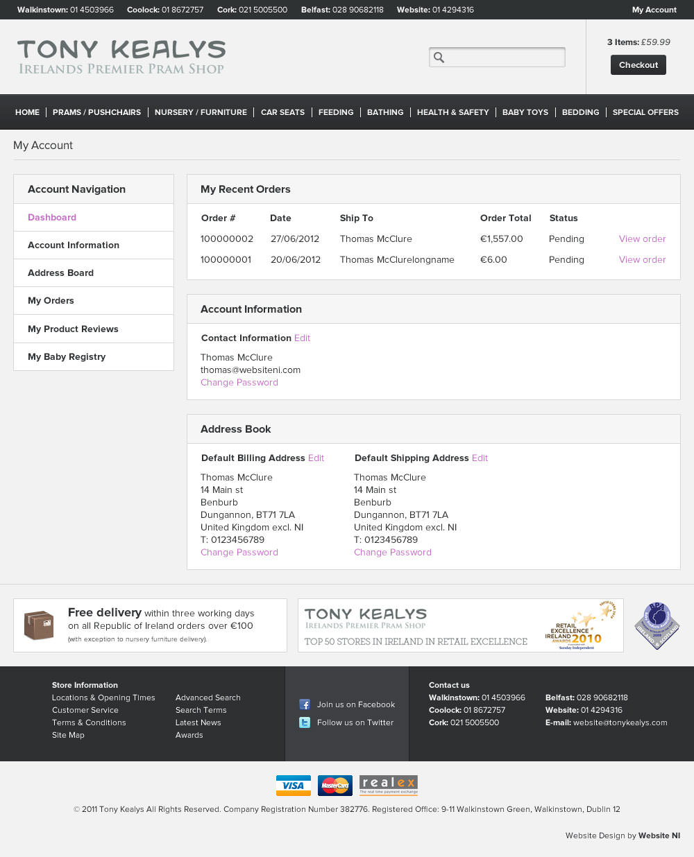Viewport: 694px width, 857px height.
Task: Open the Facebook icon in footer
Action: 305,704
